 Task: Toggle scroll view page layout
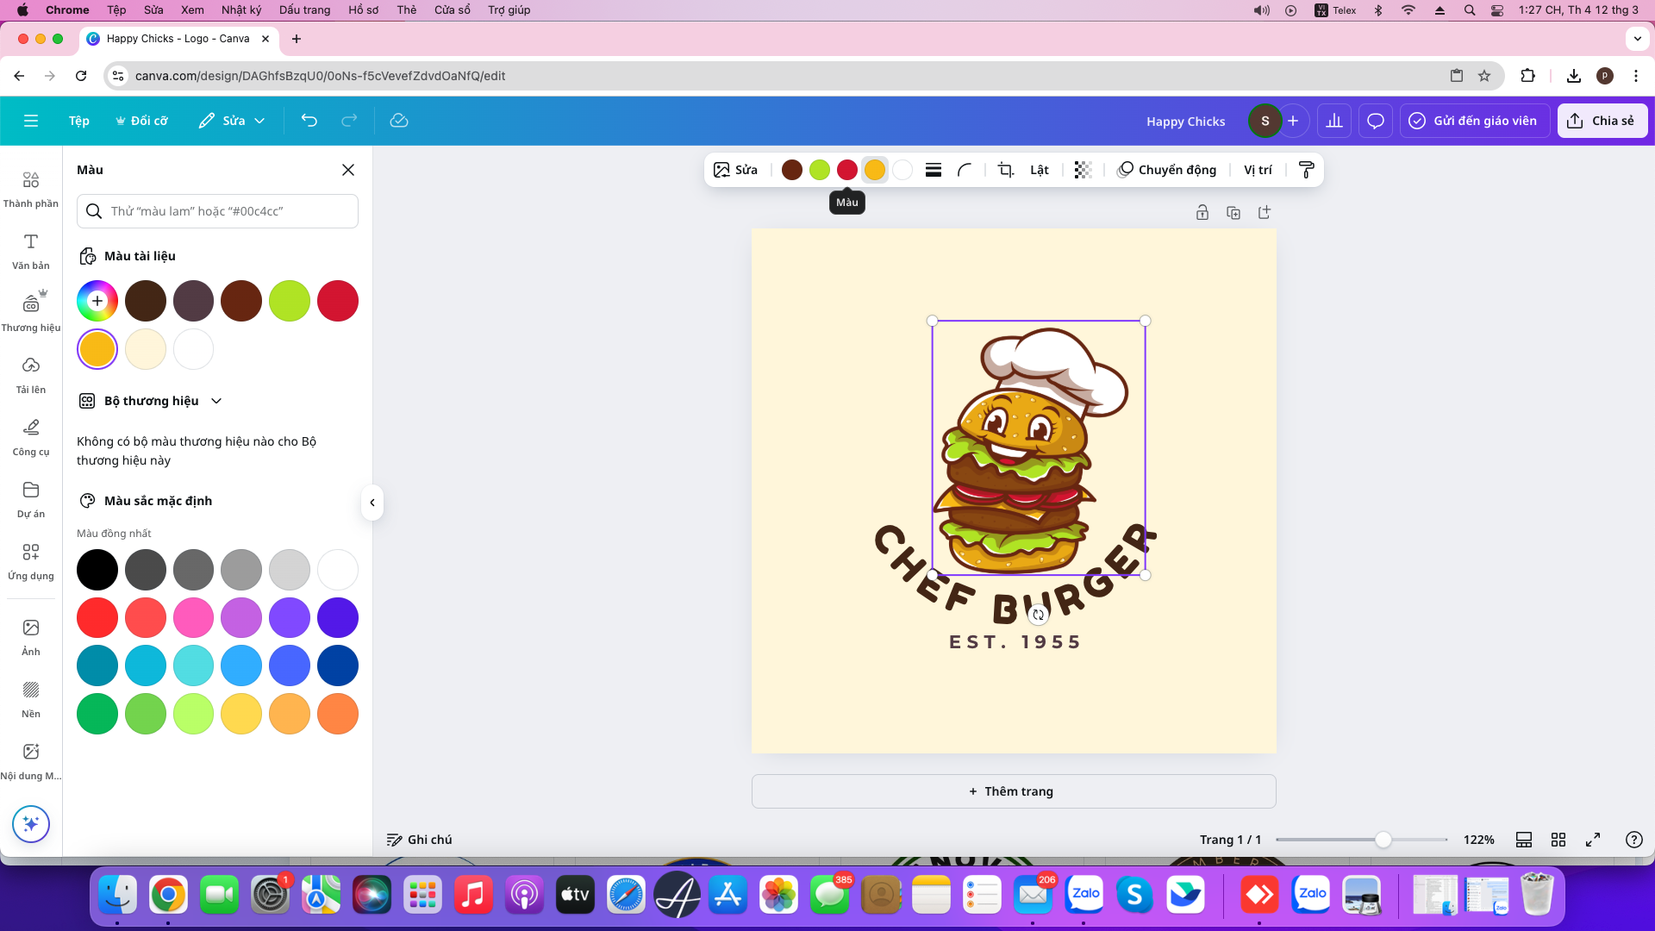(1524, 840)
